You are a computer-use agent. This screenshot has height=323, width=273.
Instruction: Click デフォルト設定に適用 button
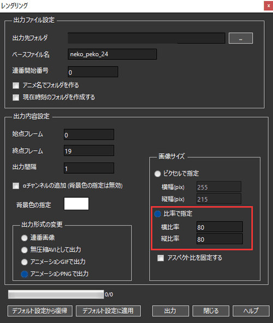pyautogui.click(x=108, y=311)
